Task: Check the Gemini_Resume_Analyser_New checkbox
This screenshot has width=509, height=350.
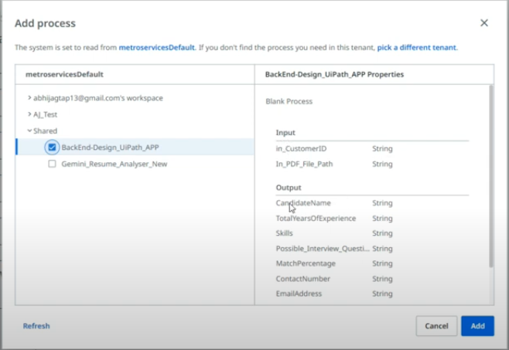Action: [x=52, y=164]
